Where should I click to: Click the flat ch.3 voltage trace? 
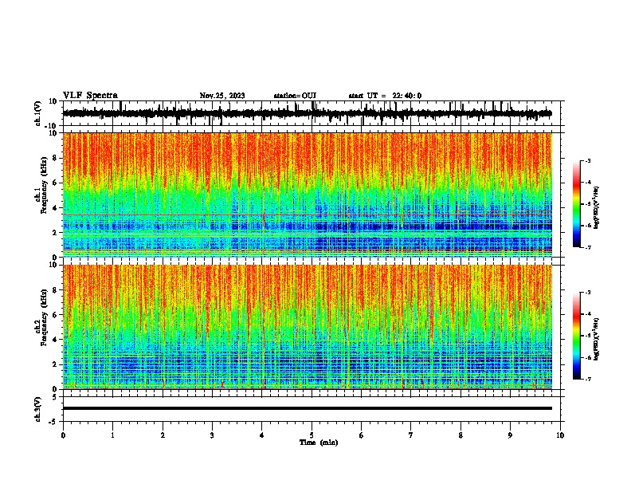(308, 408)
